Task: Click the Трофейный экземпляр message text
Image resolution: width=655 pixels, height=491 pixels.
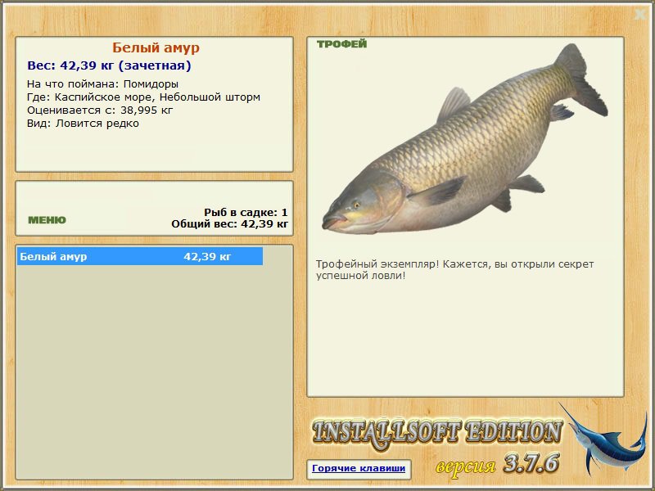Action: [x=454, y=270]
